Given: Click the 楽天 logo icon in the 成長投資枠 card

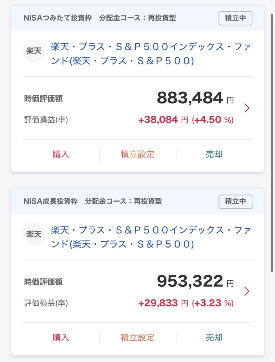Looking at the screenshot, I should [x=34, y=234].
